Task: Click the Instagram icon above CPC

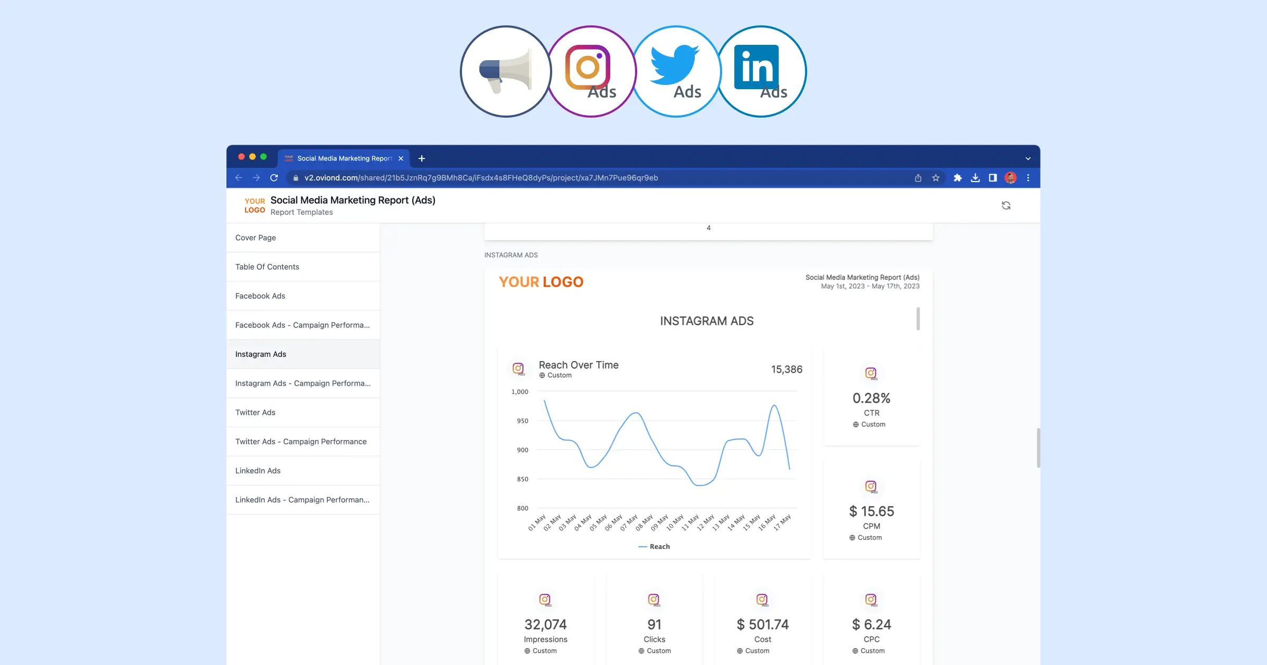Action: (x=872, y=600)
